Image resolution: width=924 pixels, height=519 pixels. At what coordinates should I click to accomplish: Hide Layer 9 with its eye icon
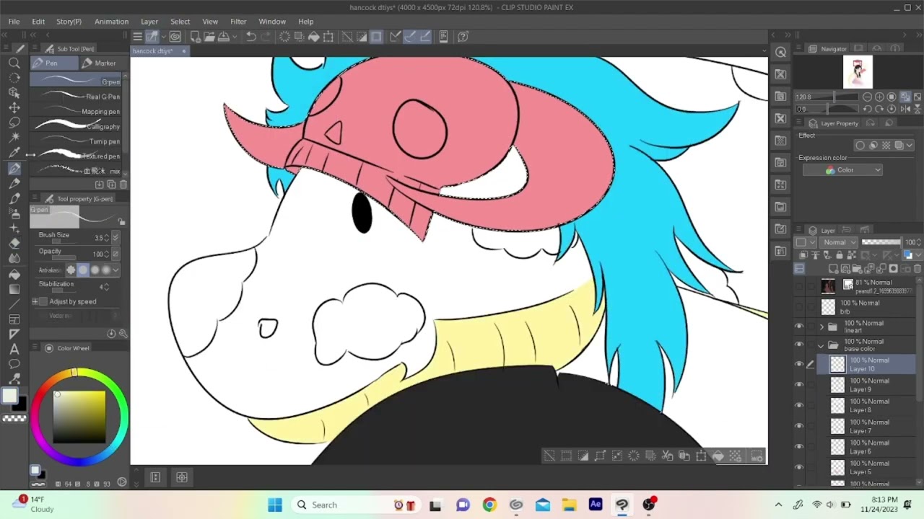coord(799,385)
